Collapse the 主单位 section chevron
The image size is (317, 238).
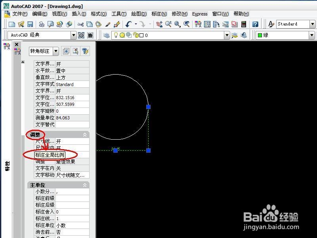click(85, 185)
